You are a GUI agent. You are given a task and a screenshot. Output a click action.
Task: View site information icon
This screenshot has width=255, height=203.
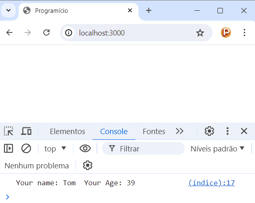click(x=68, y=33)
